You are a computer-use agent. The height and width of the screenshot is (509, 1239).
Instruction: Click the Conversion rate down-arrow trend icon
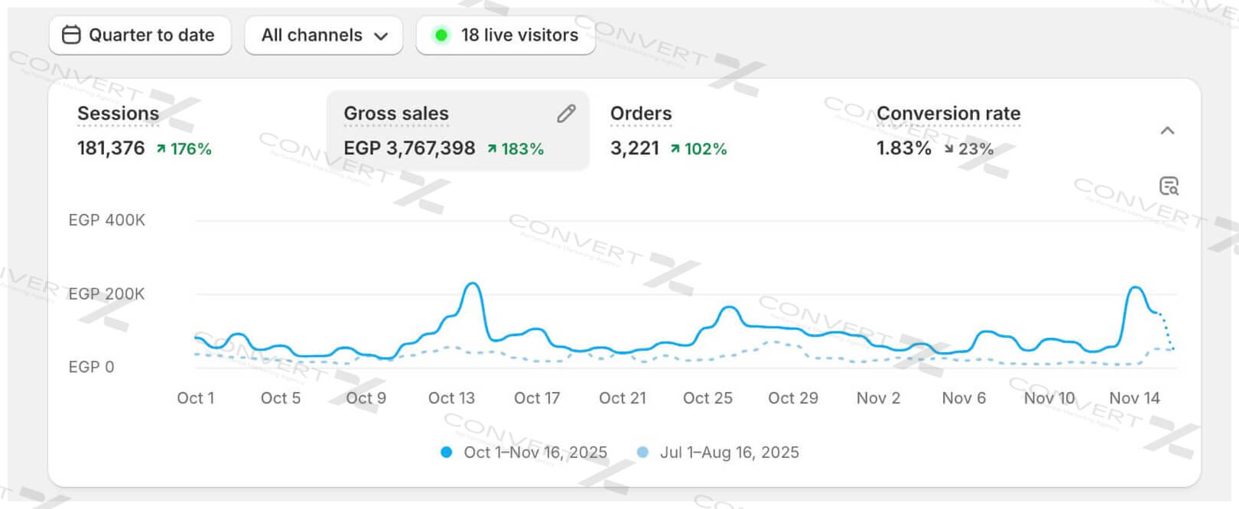point(949,149)
